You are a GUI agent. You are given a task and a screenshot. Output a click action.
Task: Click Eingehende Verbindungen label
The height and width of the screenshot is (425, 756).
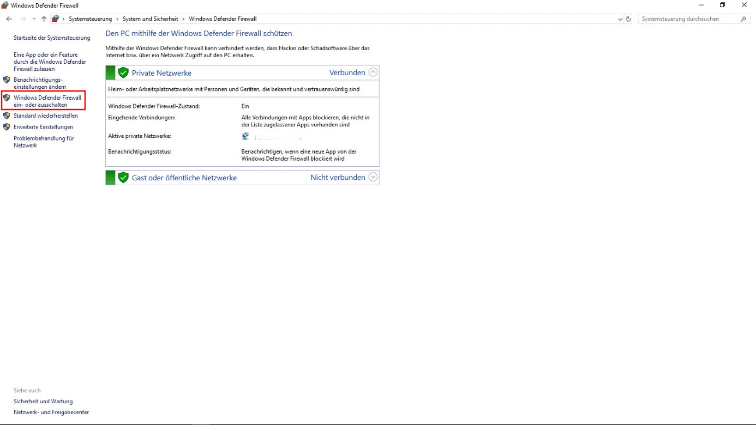142,117
